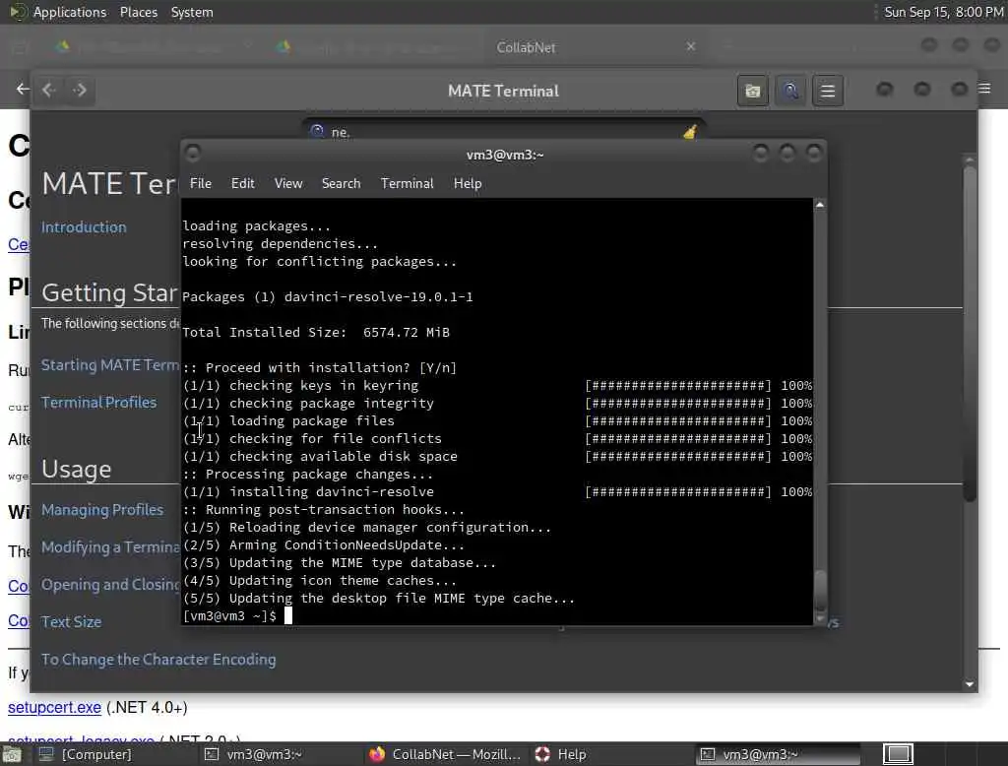Clear the search field with broom icon
The height and width of the screenshot is (766, 1008).
point(690,132)
